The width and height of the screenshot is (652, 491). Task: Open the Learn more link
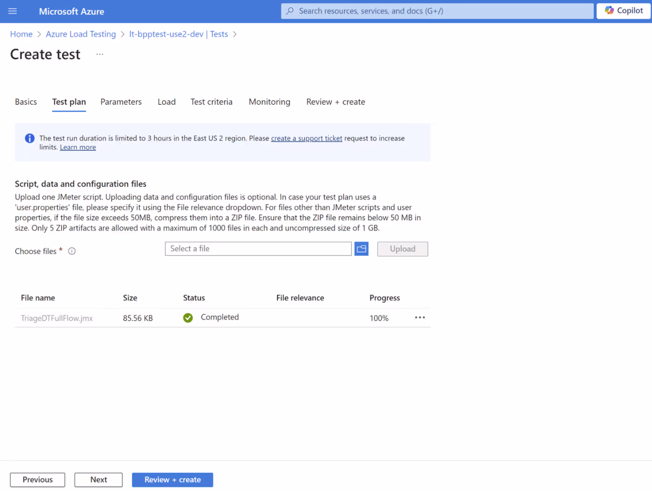[78, 147]
